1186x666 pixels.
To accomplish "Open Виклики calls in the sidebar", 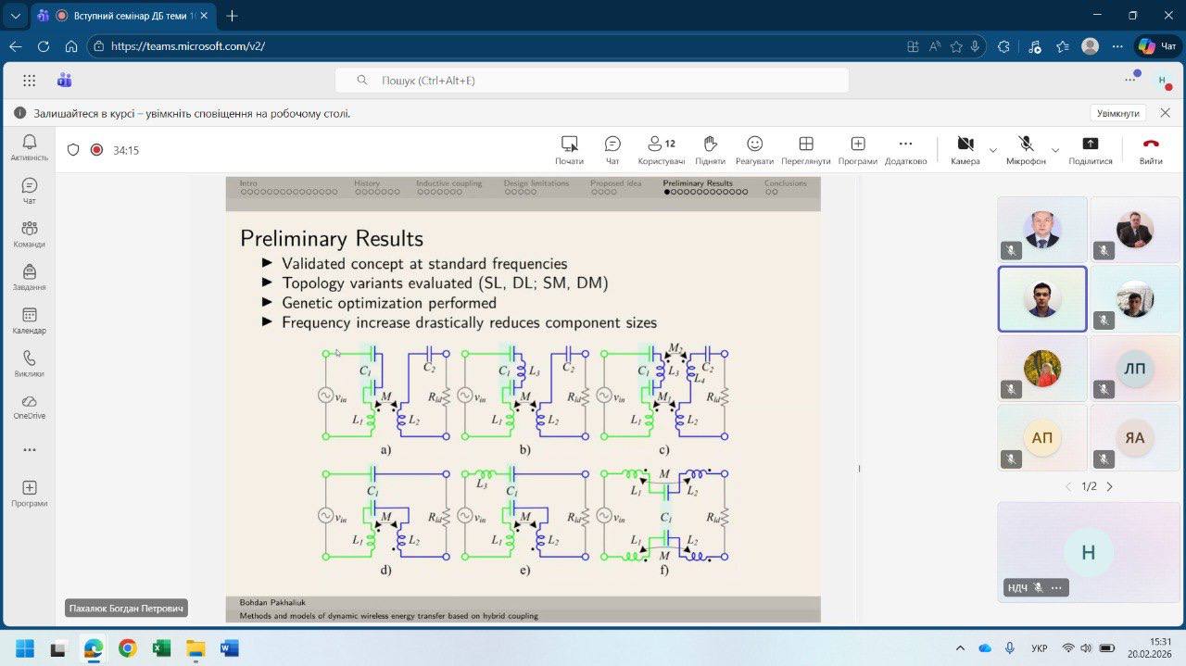I will click(x=29, y=363).
